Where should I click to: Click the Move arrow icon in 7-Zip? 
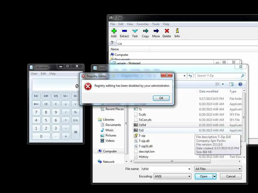pyautogui.click(x=156, y=31)
